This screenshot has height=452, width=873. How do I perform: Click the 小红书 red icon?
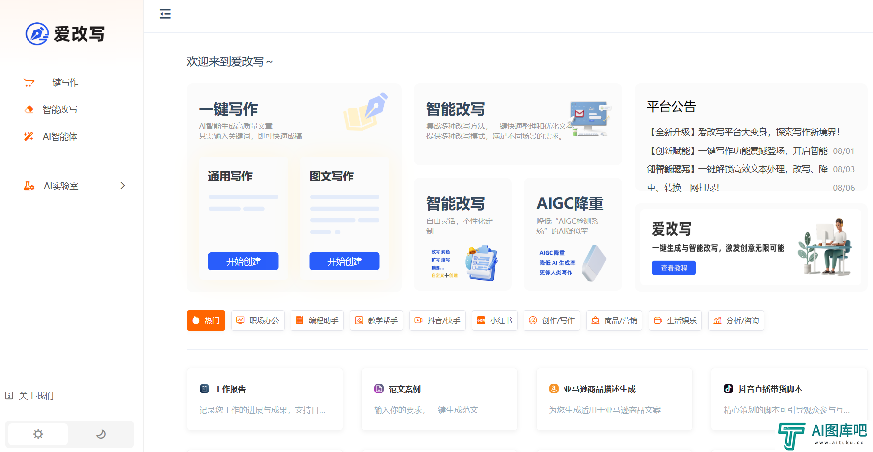(x=481, y=320)
